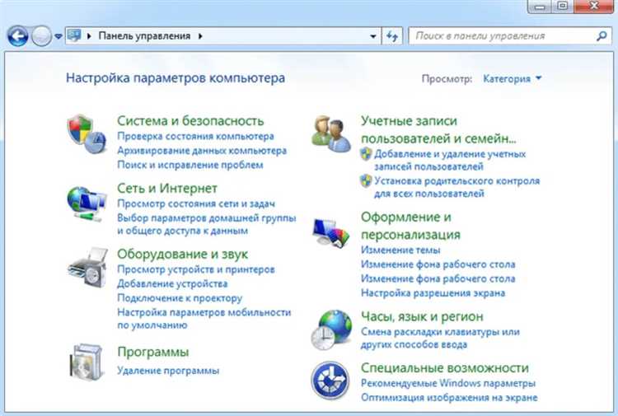Click shield icon beside Добавление и удаление учетных
The width and height of the screenshot is (618, 416).
(366, 154)
